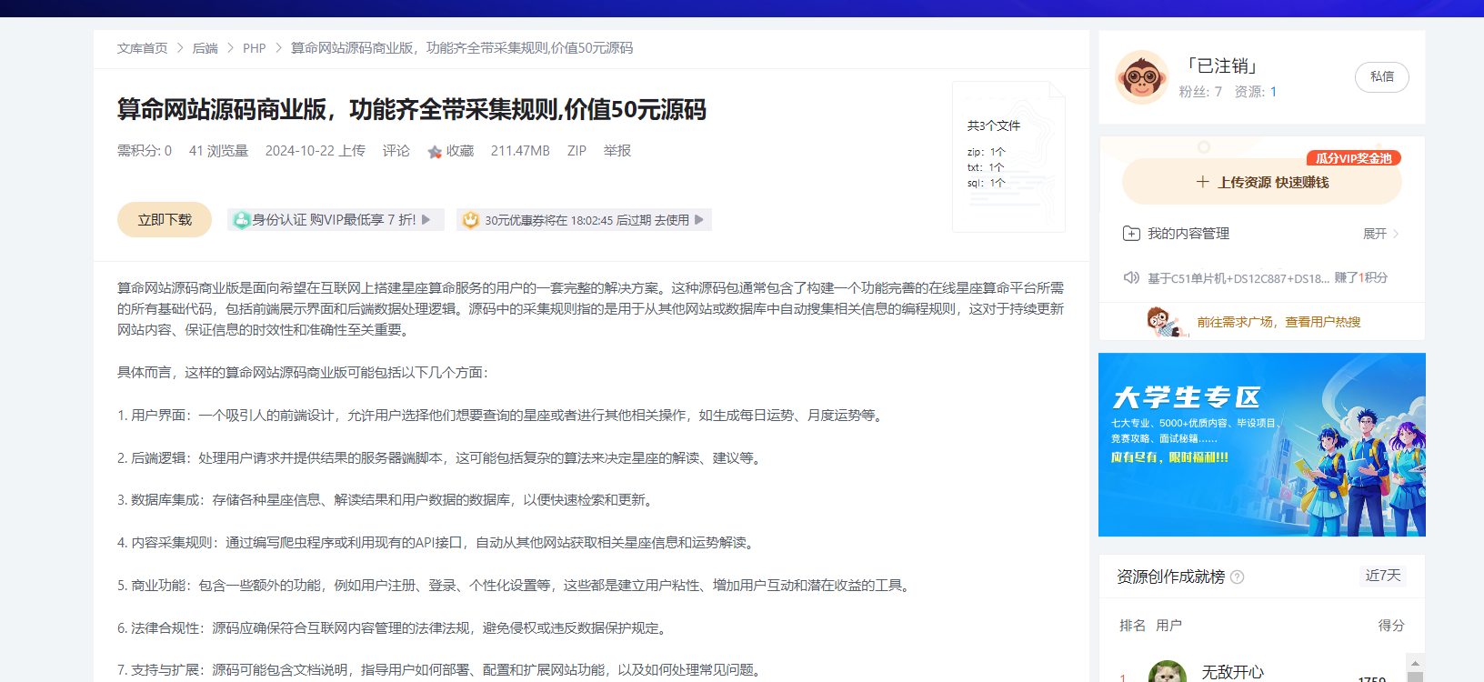The image size is (1484, 682).
Task: Click the 评论 link
Action: (x=396, y=151)
